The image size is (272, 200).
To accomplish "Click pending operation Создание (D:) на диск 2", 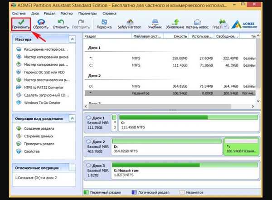I will click(x=36, y=178).
